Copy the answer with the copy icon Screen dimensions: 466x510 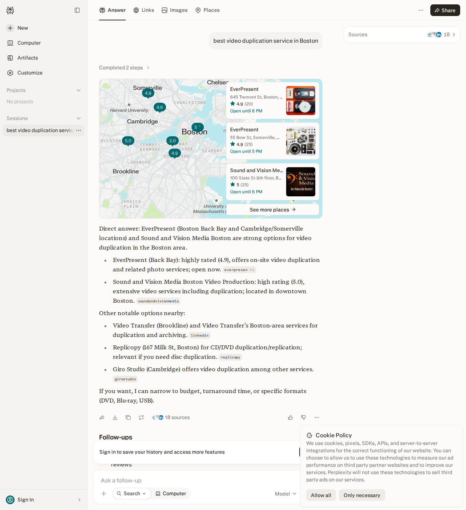click(128, 417)
